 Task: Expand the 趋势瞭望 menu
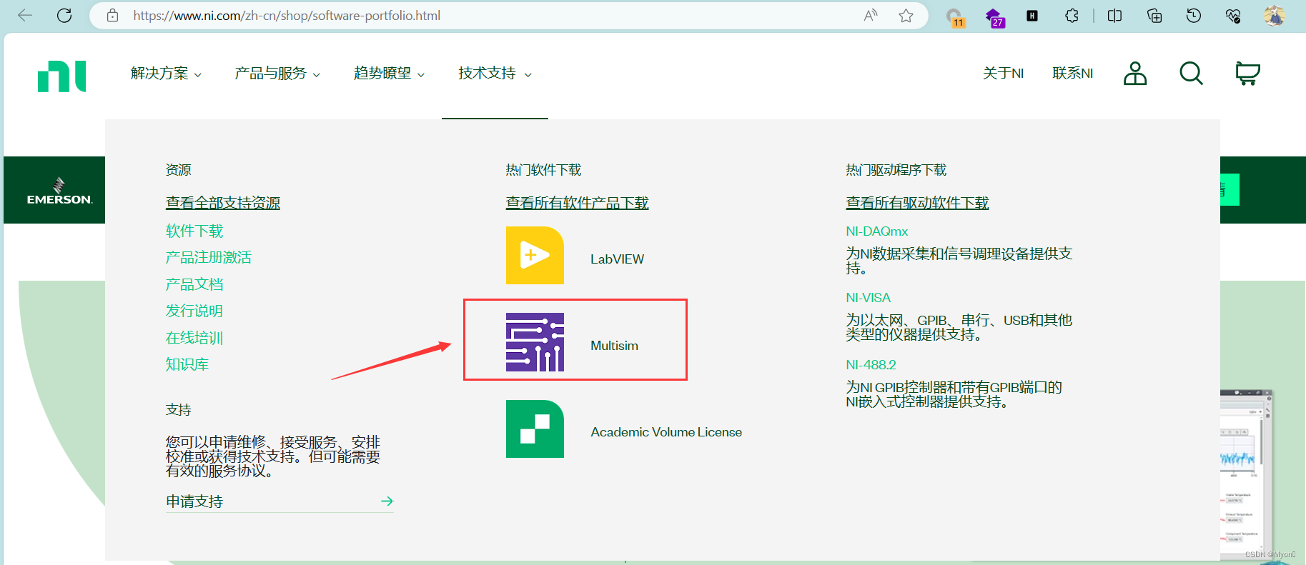point(390,74)
